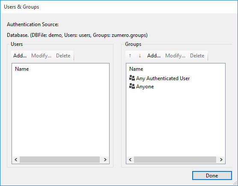Open Modify in Users toolbar
The height and width of the screenshot is (186, 238).
pos(41,56)
